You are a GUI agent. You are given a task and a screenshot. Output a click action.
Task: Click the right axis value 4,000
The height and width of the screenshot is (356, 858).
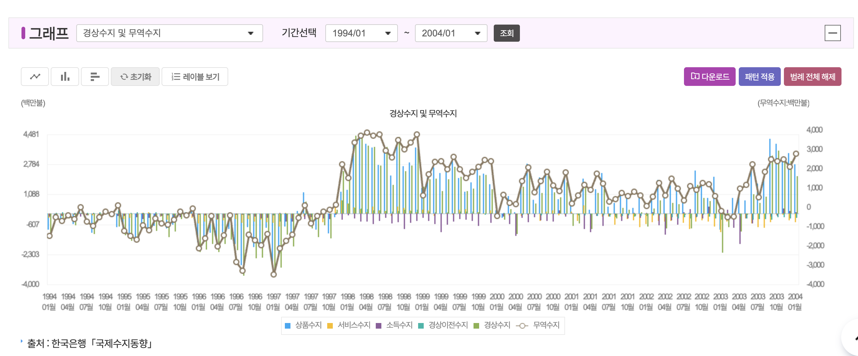point(814,130)
